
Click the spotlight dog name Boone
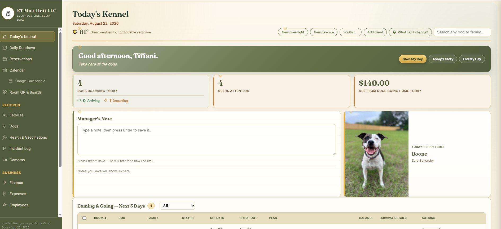(419, 154)
